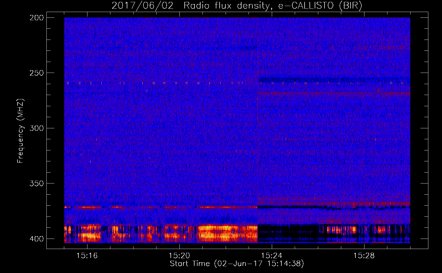The image size is (442, 273).
Task: Click the plot title 'Radio flux density, e-CALLISTO (BIR)'
Action: pyautogui.click(x=273, y=5)
